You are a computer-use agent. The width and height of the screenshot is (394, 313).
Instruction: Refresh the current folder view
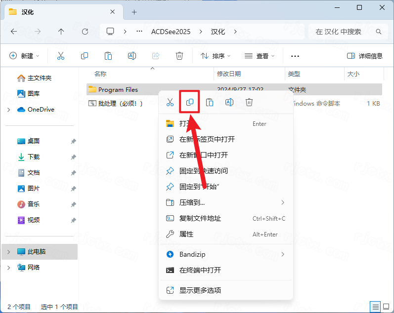click(85, 32)
